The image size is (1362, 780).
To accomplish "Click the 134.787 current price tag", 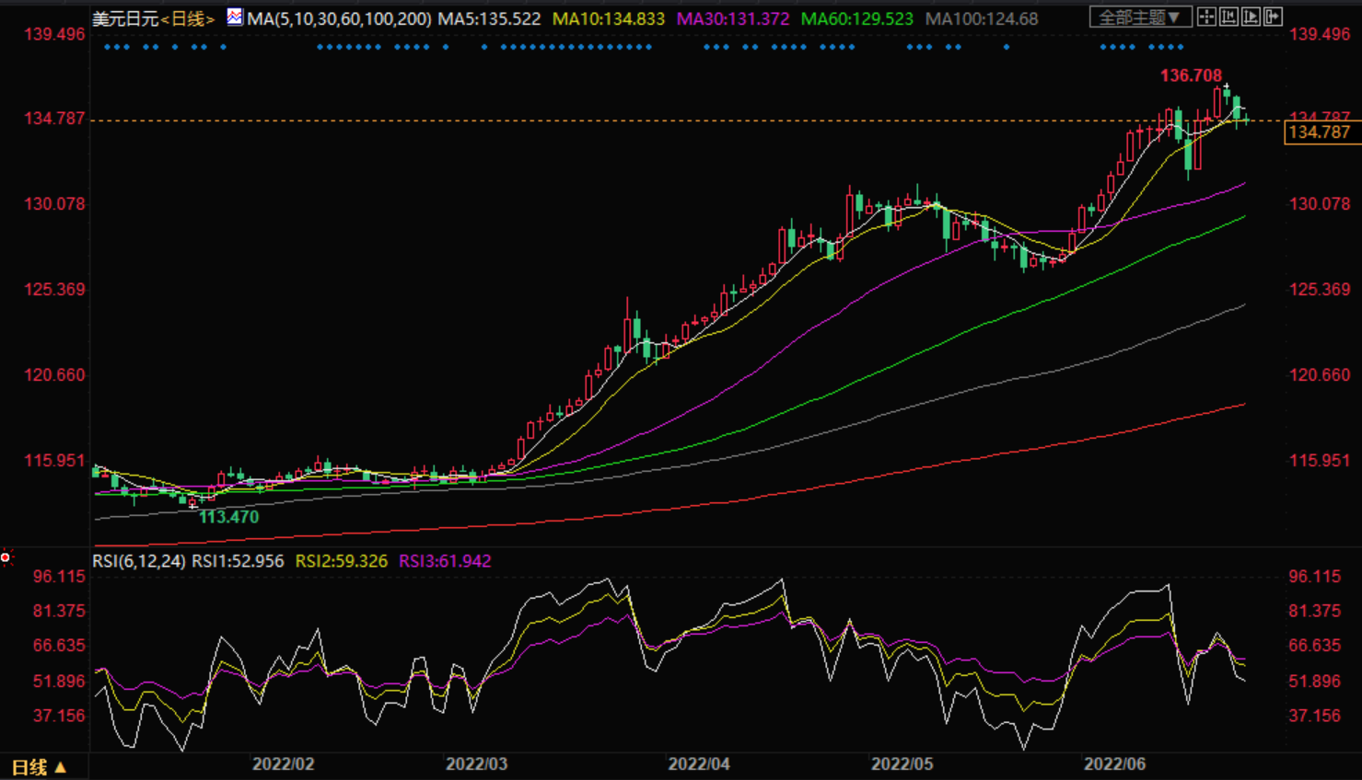I will click(x=1319, y=132).
